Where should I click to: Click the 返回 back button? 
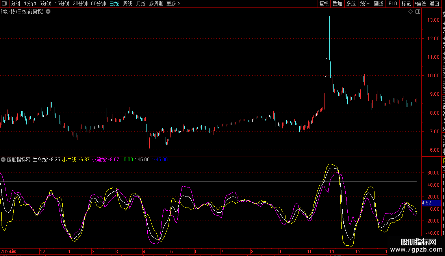(434, 4)
